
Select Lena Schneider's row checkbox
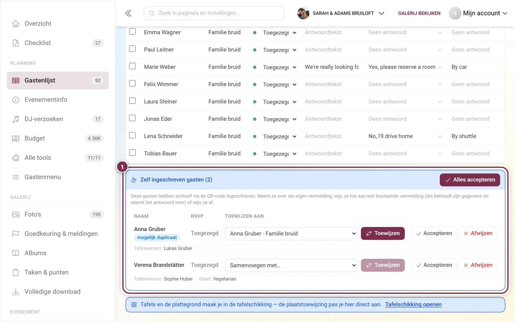pyautogui.click(x=132, y=135)
